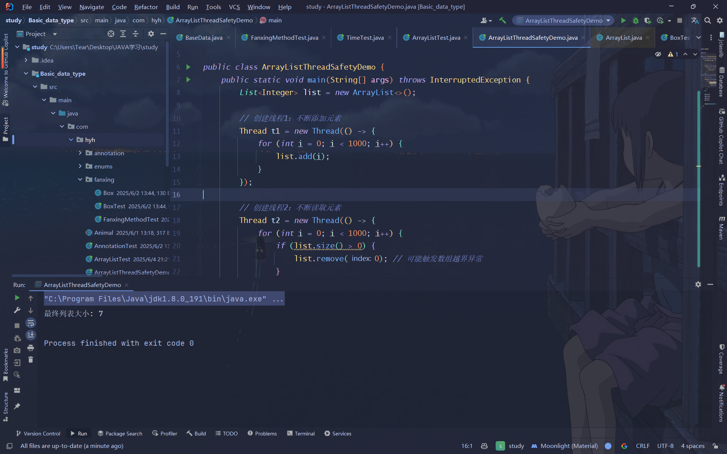Click the Search Everywhere magnifier icon
This screenshot has height=454, width=727.
coord(707,20)
